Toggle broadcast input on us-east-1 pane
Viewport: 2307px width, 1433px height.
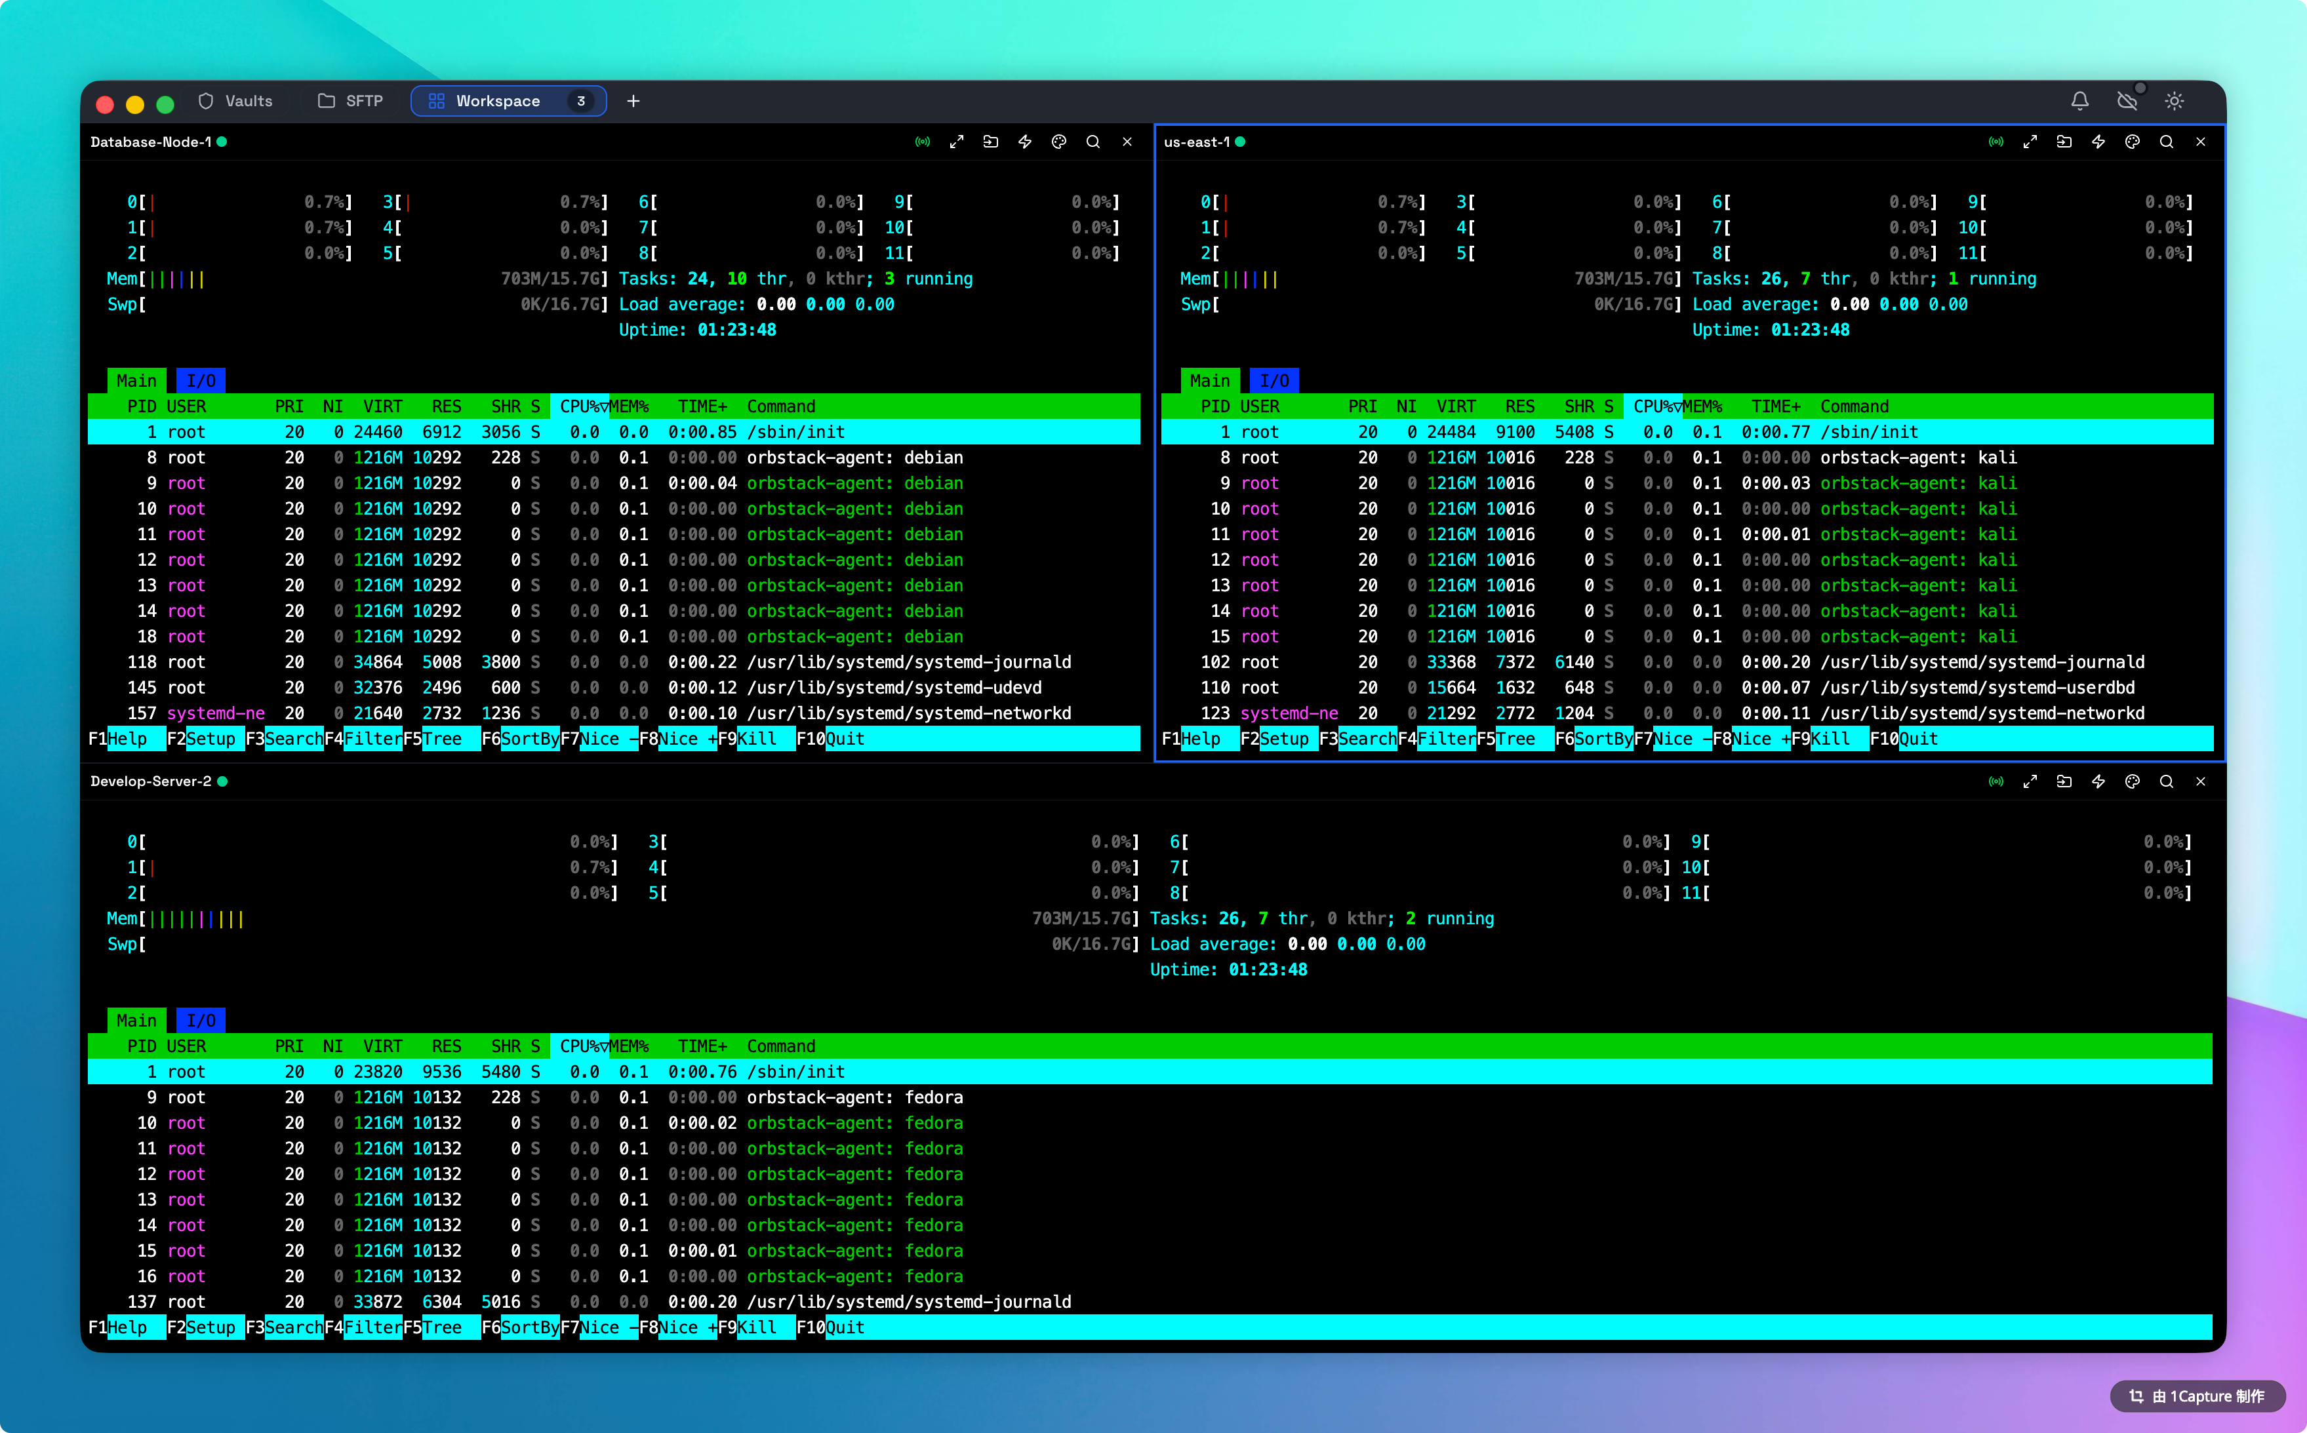[1995, 142]
